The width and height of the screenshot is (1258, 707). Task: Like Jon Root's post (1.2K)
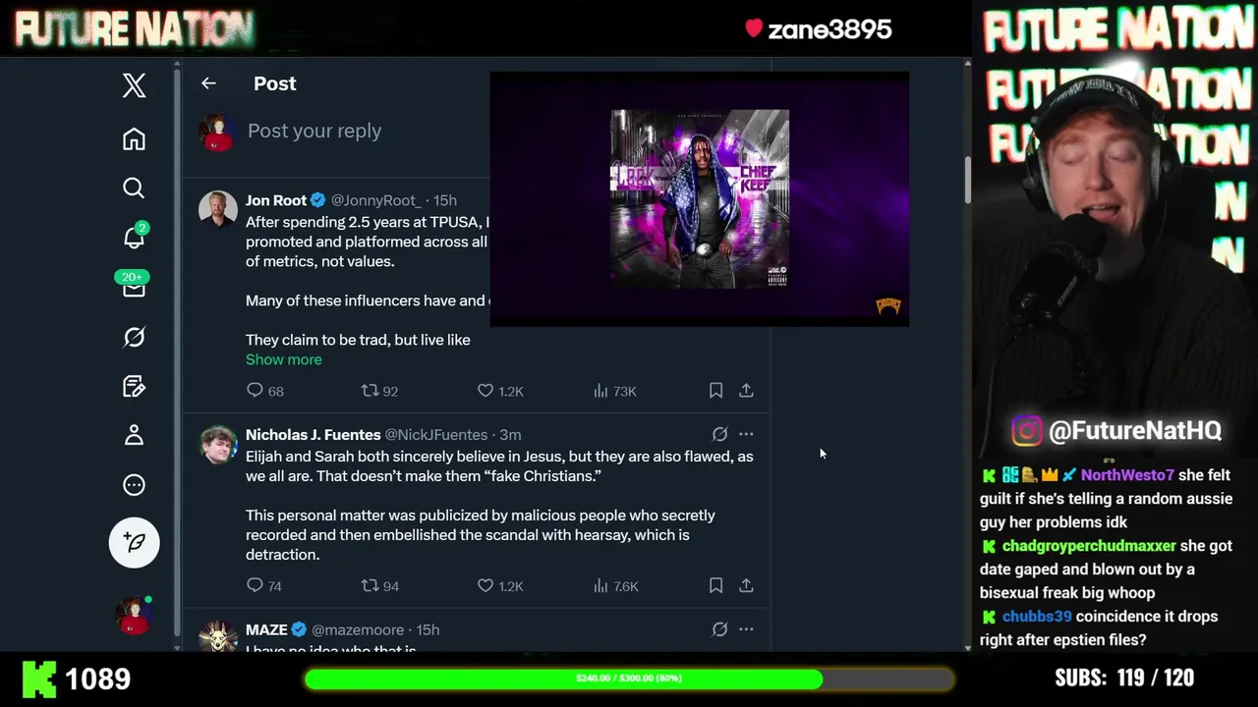(500, 391)
